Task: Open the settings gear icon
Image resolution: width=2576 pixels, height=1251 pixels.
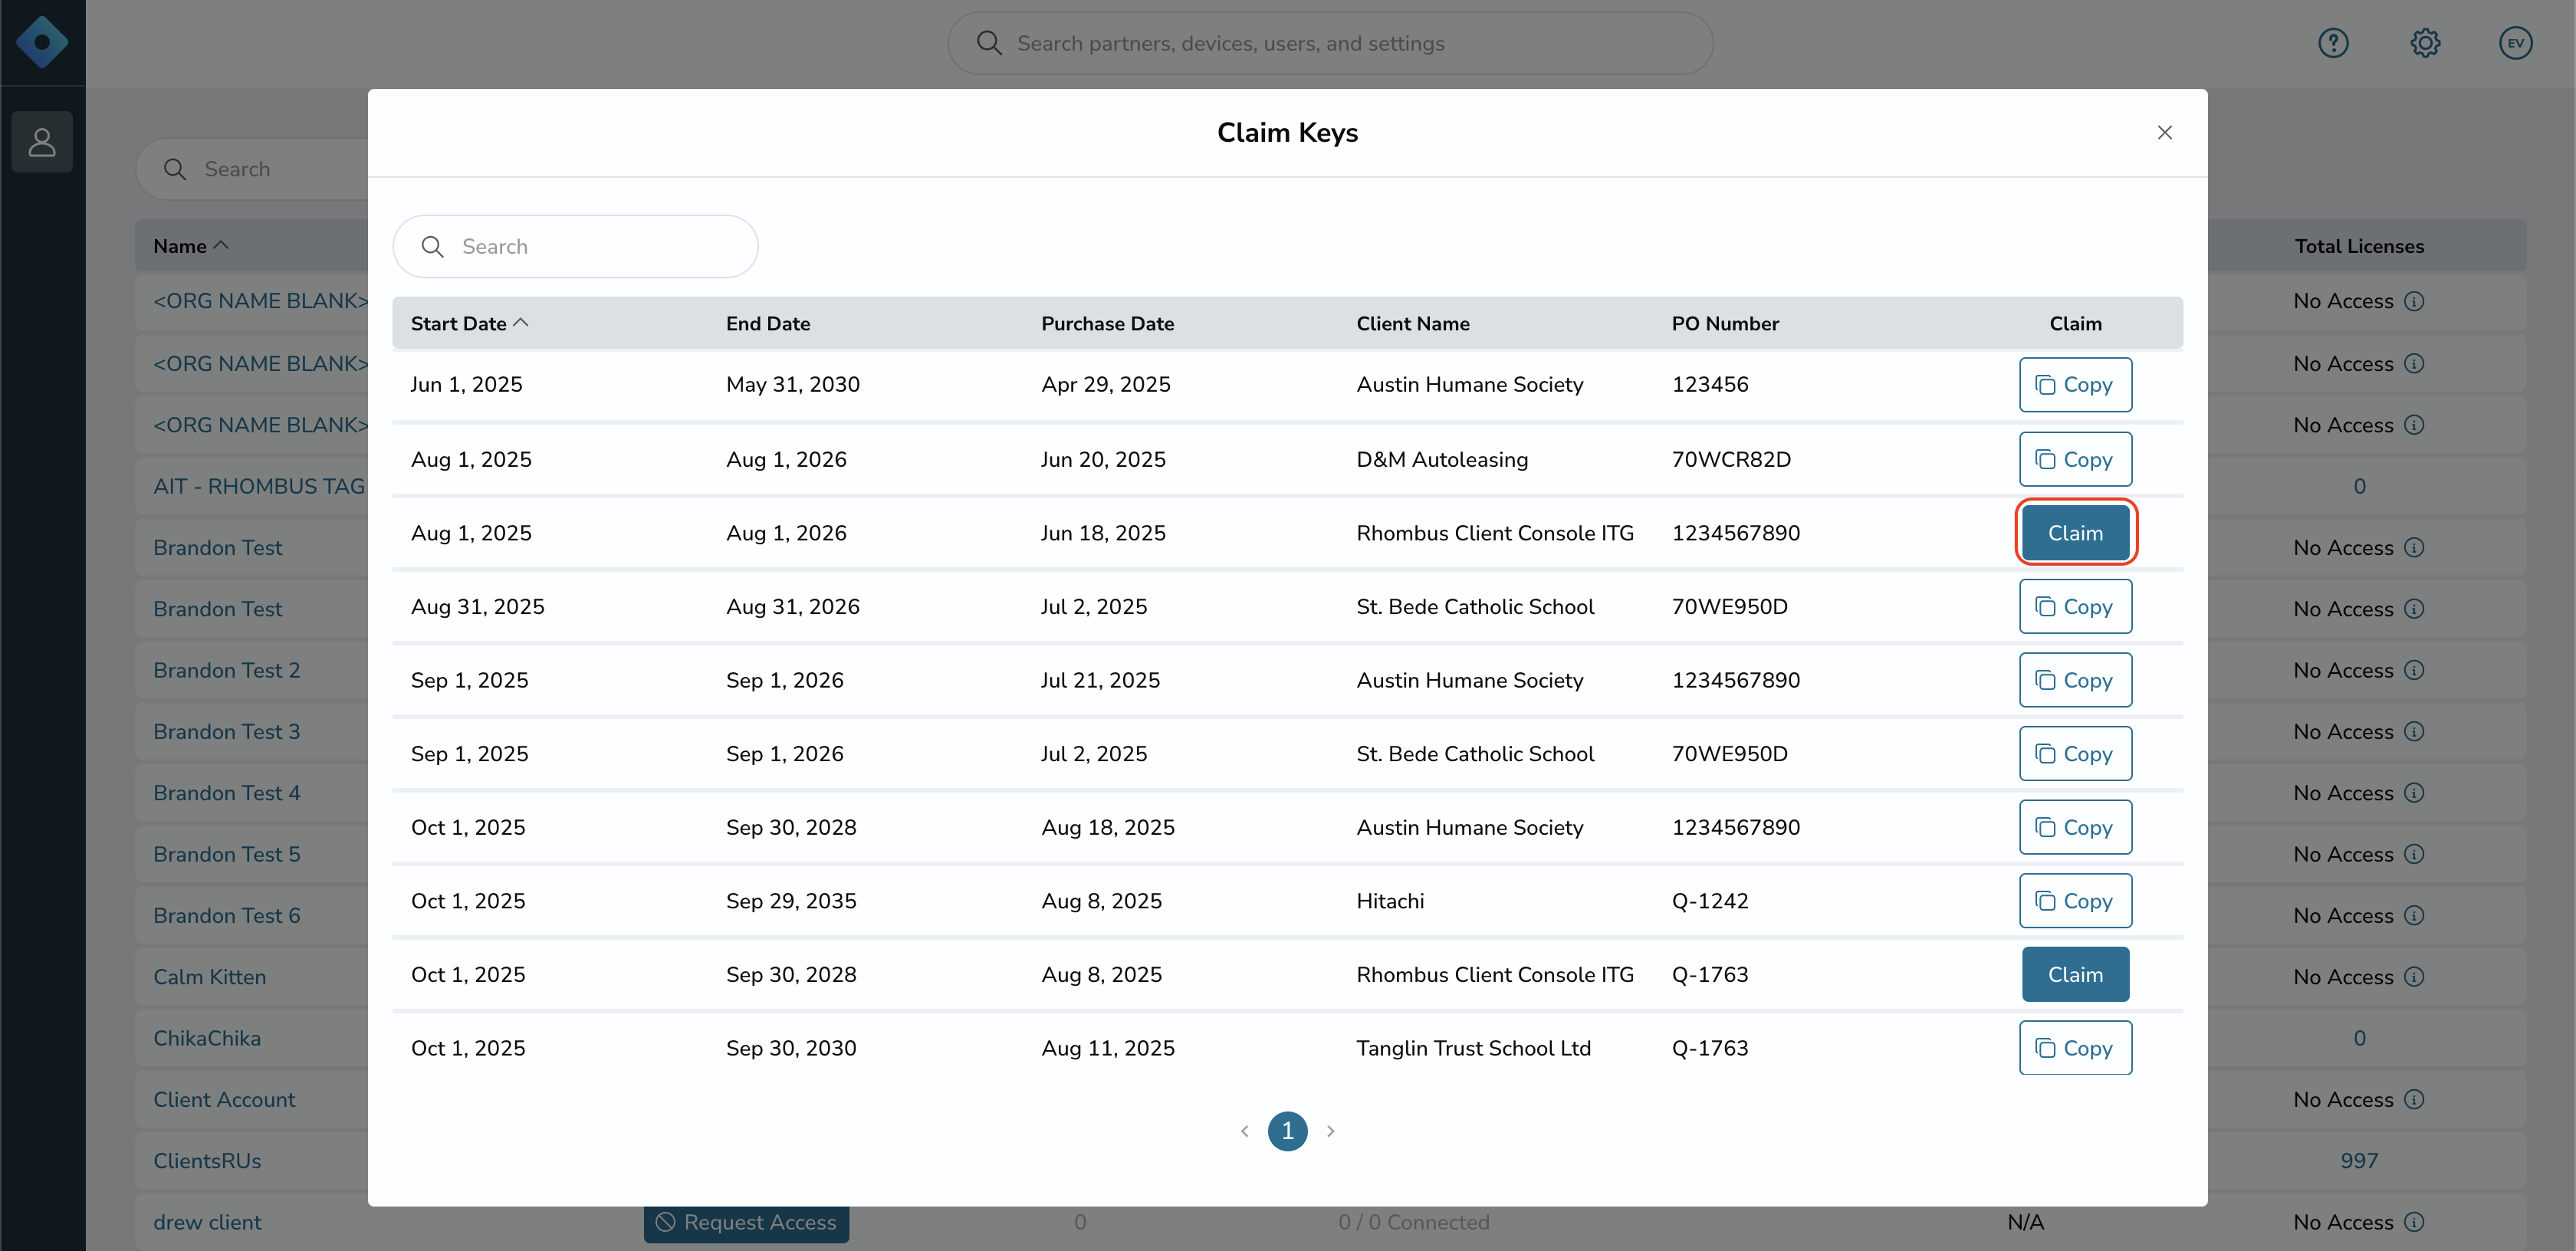Action: click(x=2425, y=43)
